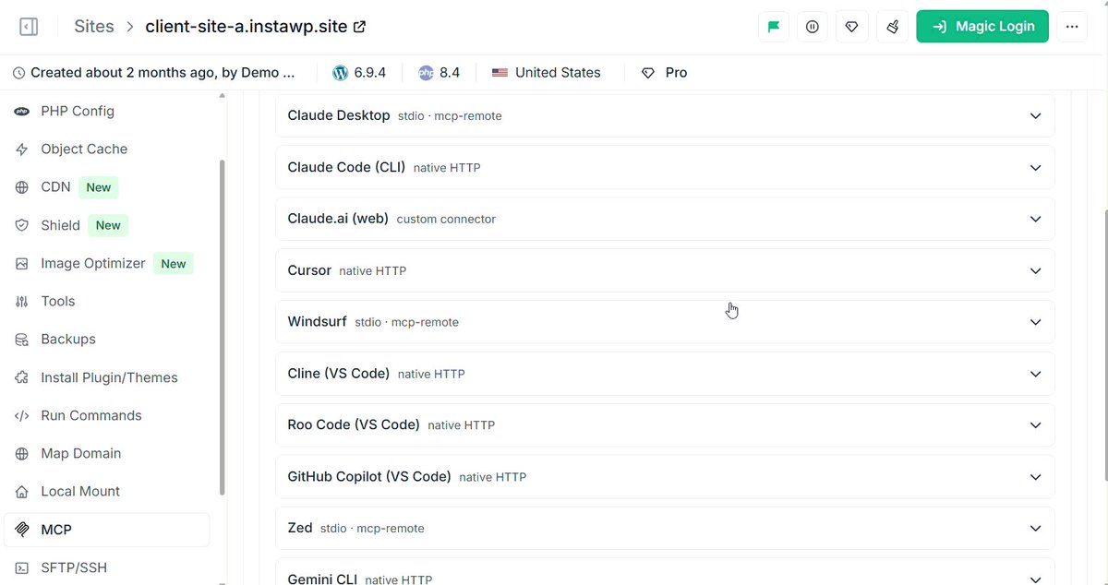This screenshot has height=585, width=1108.
Task: Click the PHP Config sidebar icon
Action: point(22,111)
